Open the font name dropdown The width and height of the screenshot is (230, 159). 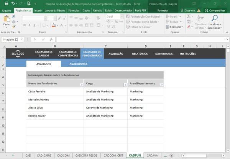click(x=45, y=18)
